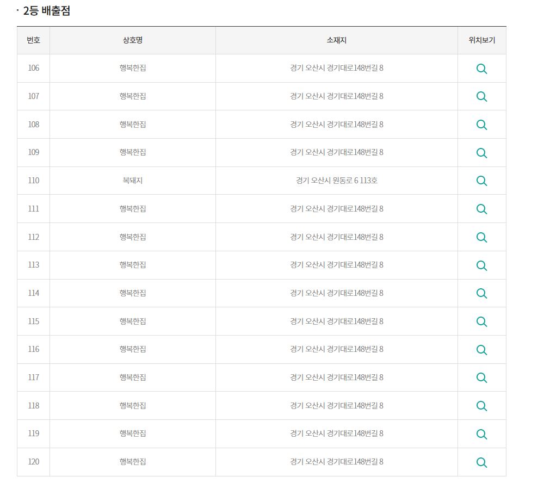Viewport: 544px width, 483px height.
Task: Click row number 106
Action: point(33,68)
